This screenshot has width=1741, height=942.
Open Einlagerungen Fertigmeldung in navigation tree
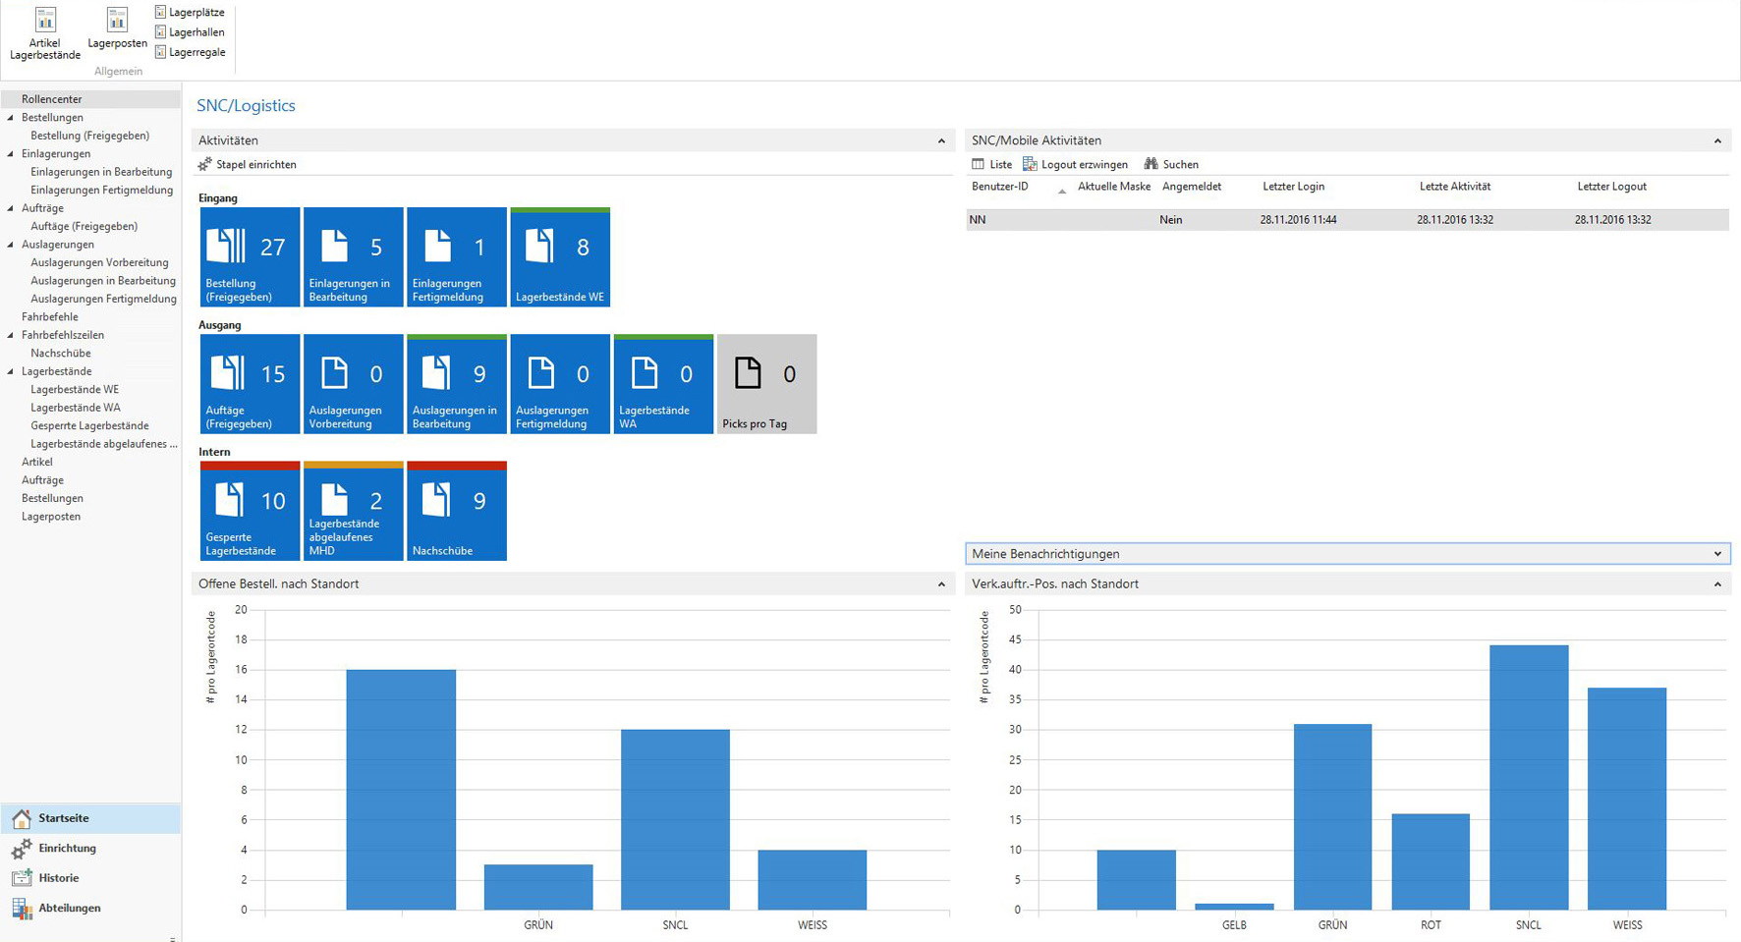click(101, 190)
